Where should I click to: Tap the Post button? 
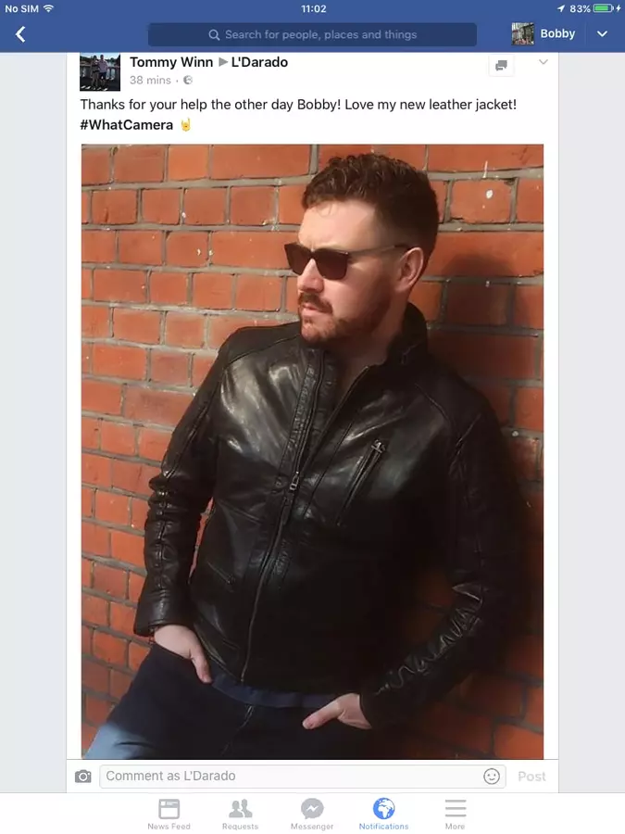tap(532, 777)
